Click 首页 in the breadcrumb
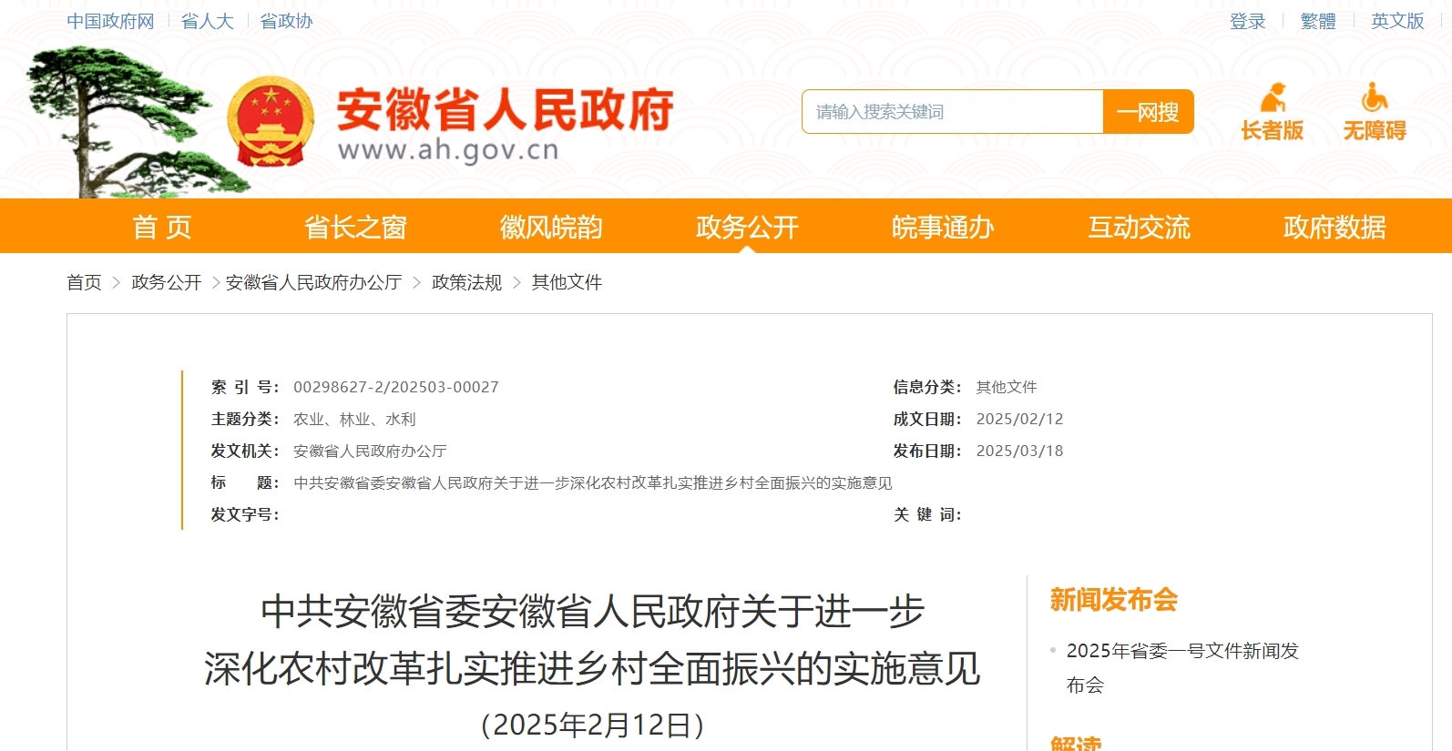 click(84, 282)
